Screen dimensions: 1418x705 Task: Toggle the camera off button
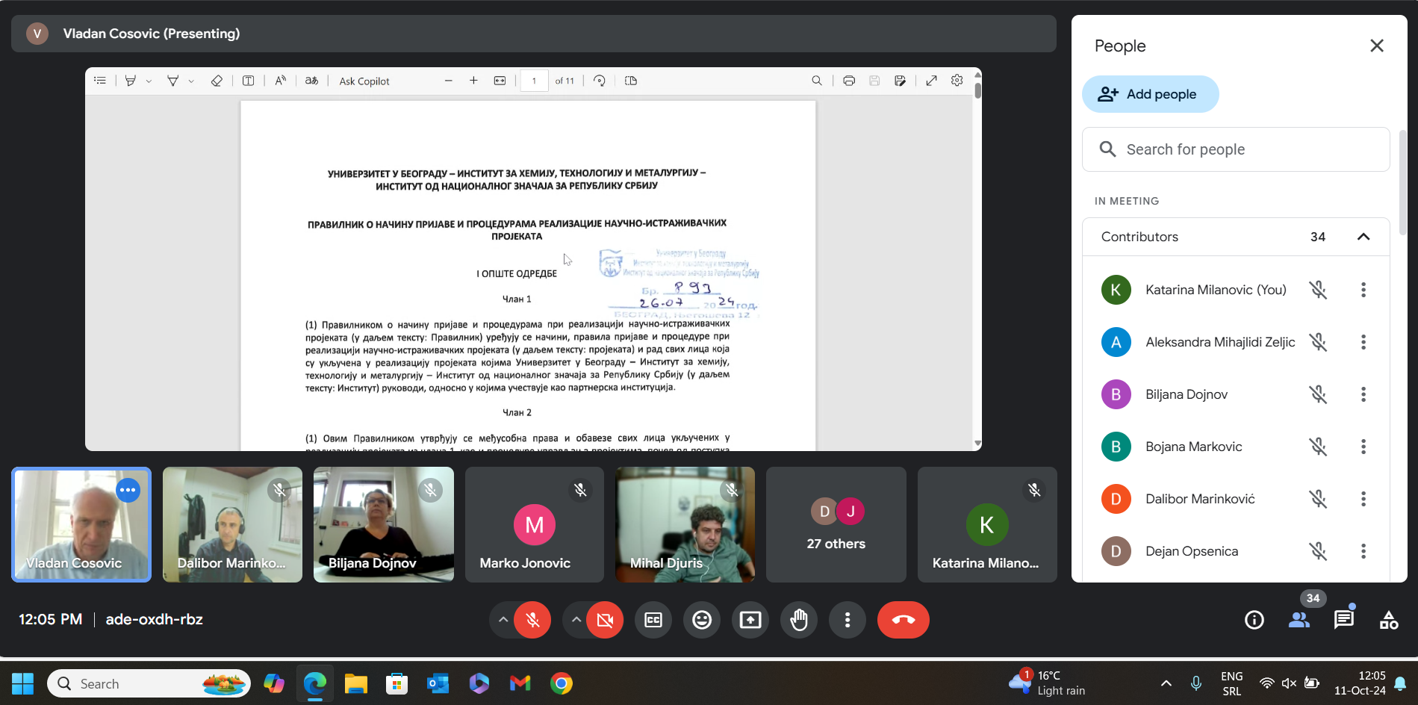[x=605, y=620]
